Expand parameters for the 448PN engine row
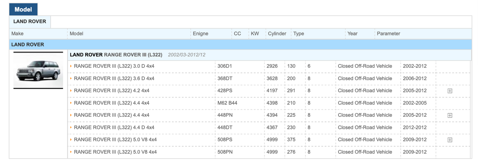478x166 pixels. 450,115
